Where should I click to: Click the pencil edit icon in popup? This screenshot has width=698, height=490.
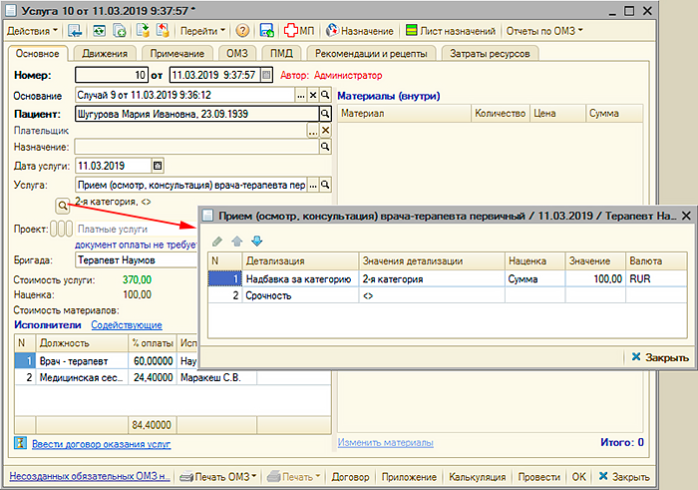tap(218, 241)
